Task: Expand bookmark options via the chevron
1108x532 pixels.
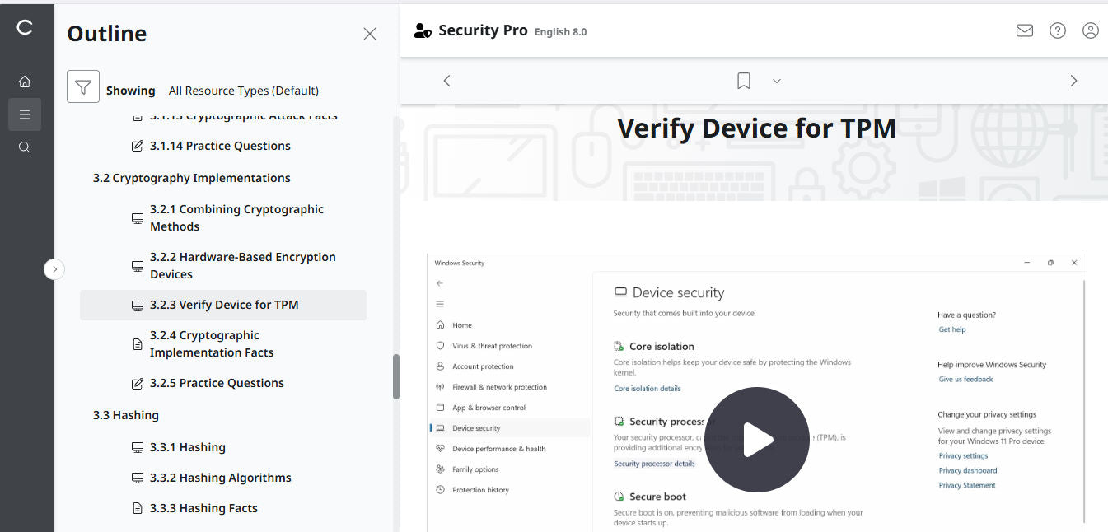Action: (776, 81)
